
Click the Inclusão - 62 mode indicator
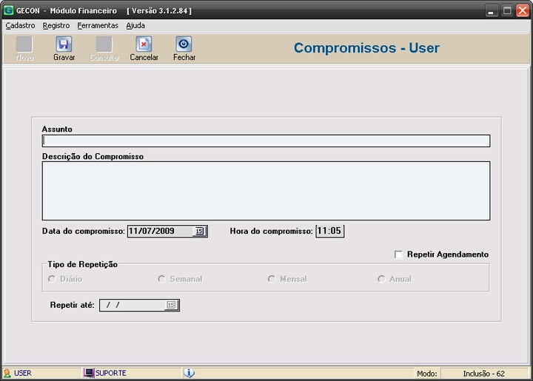point(483,374)
